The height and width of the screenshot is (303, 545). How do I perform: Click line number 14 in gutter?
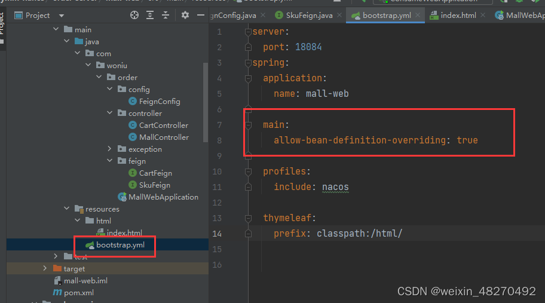tap(217, 234)
